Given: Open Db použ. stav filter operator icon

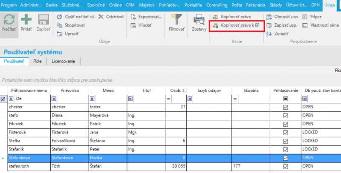Looking at the screenshot, I should pos(304,99).
